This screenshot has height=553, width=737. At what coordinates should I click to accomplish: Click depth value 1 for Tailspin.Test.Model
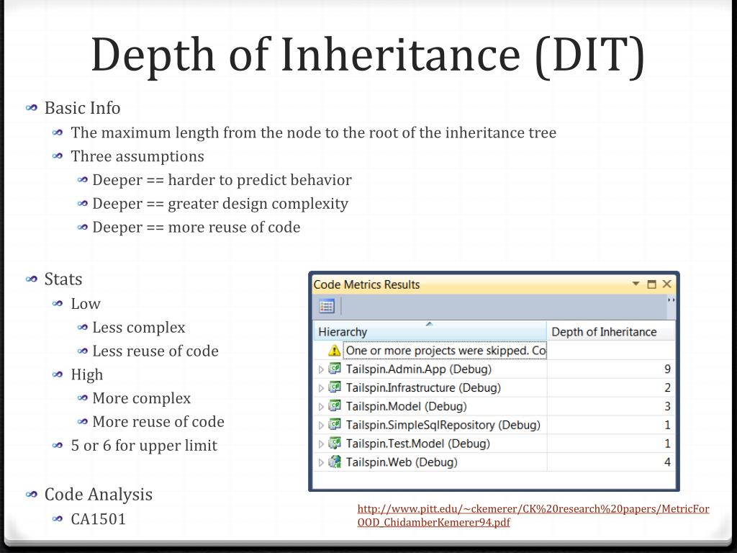point(667,444)
